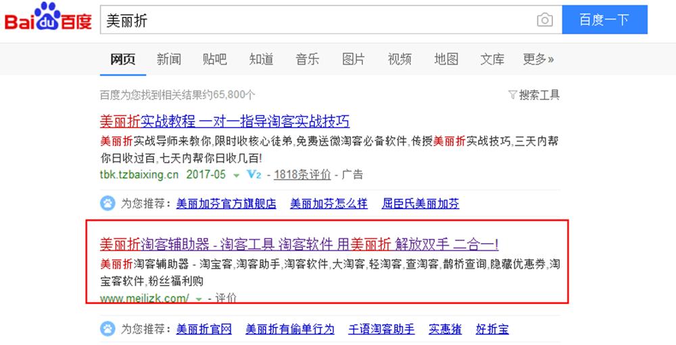The height and width of the screenshot is (345, 676).
Task: Click suggestion 美丽折有偷单行为
Action: coord(290,329)
